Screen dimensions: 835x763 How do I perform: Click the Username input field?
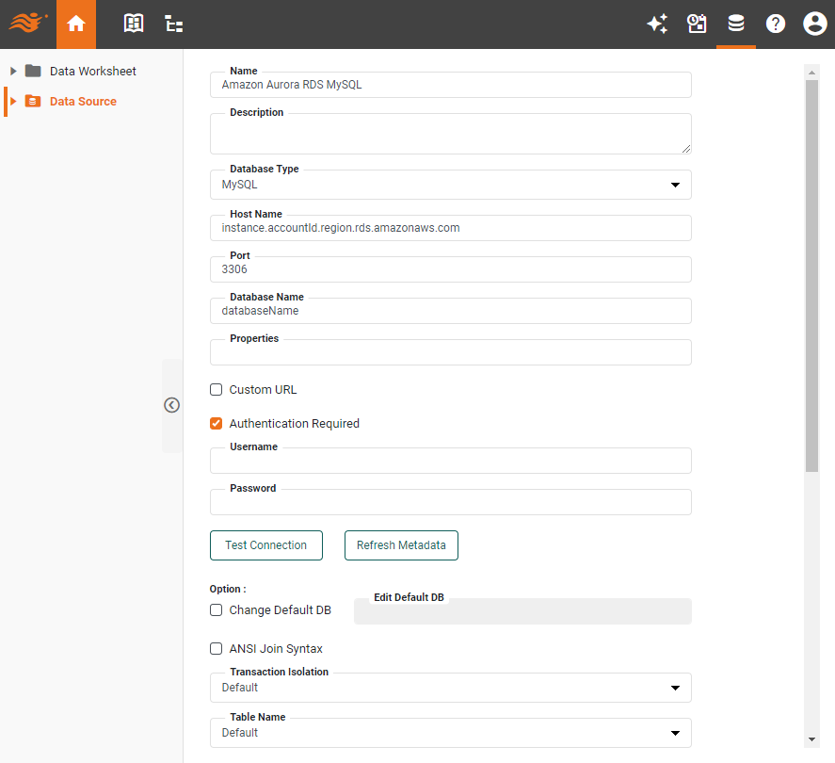[450, 461]
